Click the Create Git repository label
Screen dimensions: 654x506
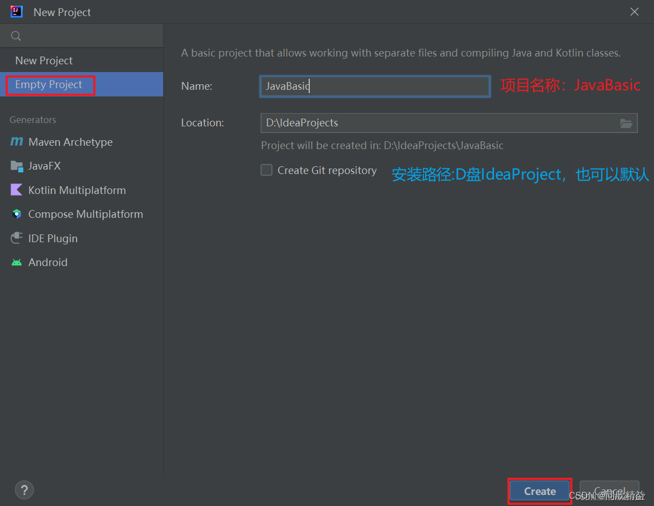point(327,170)
